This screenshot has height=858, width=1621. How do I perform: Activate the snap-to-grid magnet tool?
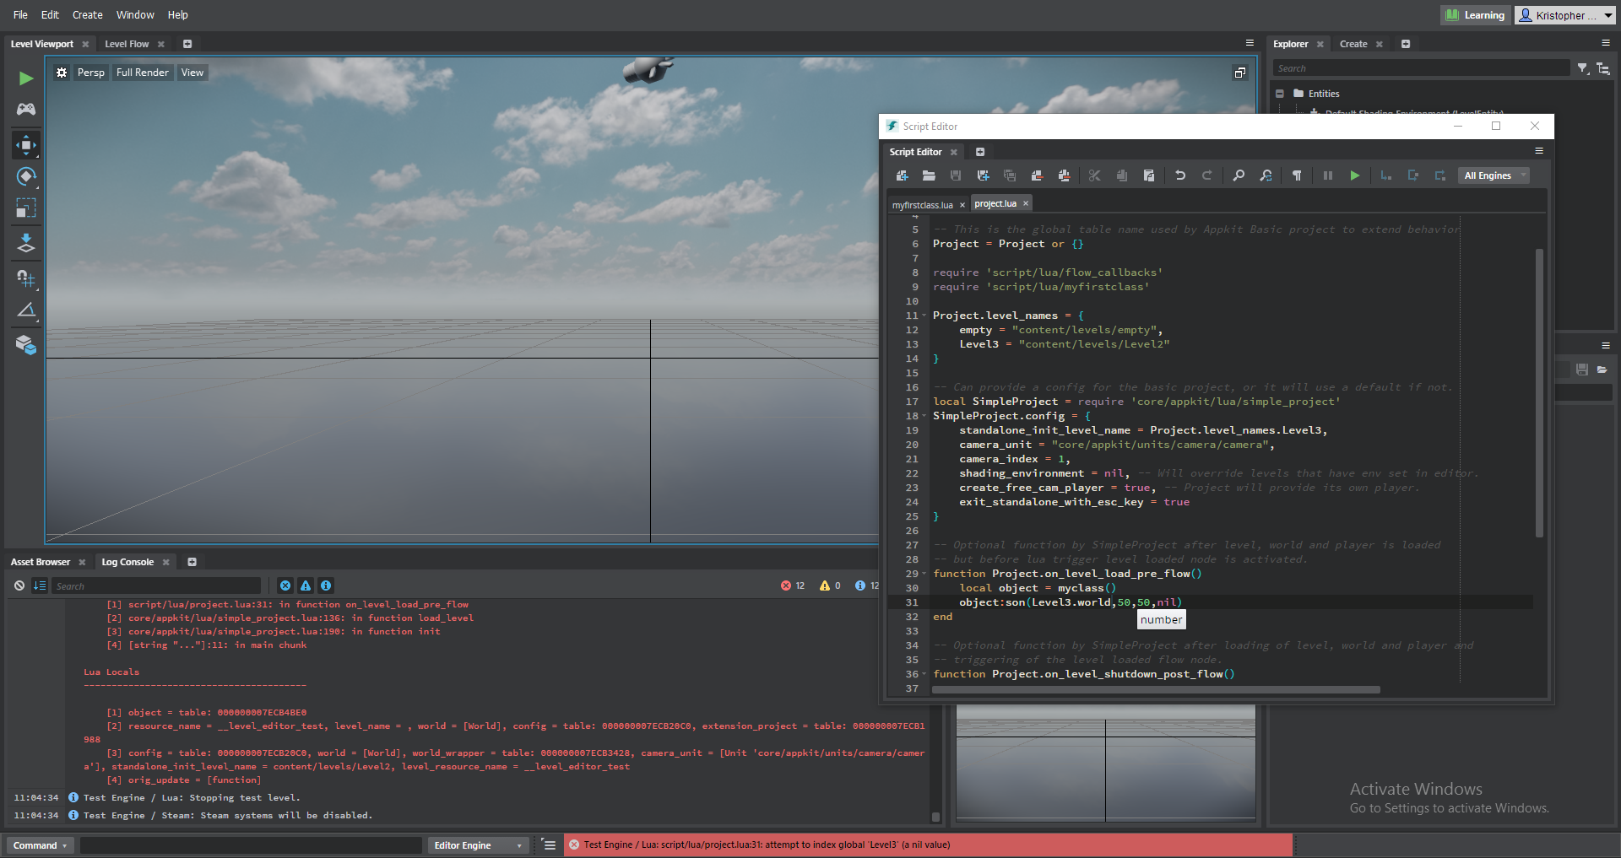(x=25, y=278)
